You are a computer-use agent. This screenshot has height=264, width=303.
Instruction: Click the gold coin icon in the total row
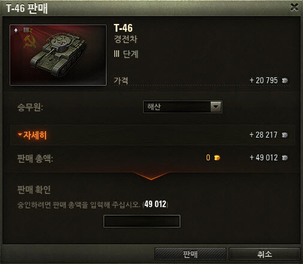tap(217, 157)
